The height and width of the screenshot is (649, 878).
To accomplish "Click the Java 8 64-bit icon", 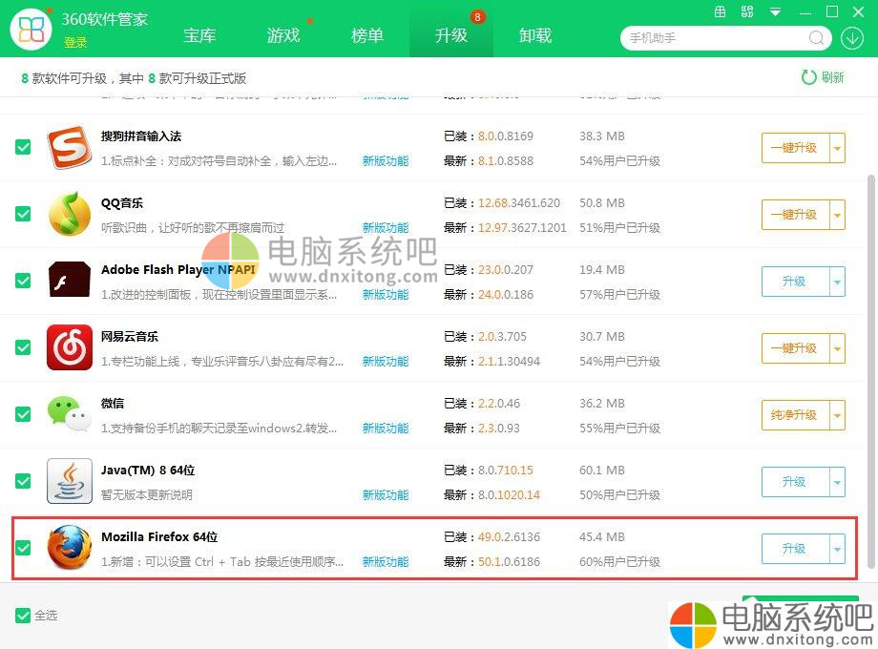I will (70, 481).
